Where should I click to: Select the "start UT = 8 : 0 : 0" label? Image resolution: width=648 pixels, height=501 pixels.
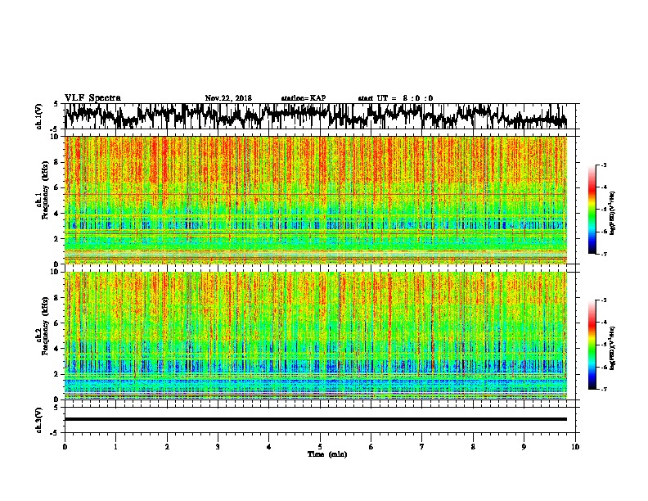[395, 98]
